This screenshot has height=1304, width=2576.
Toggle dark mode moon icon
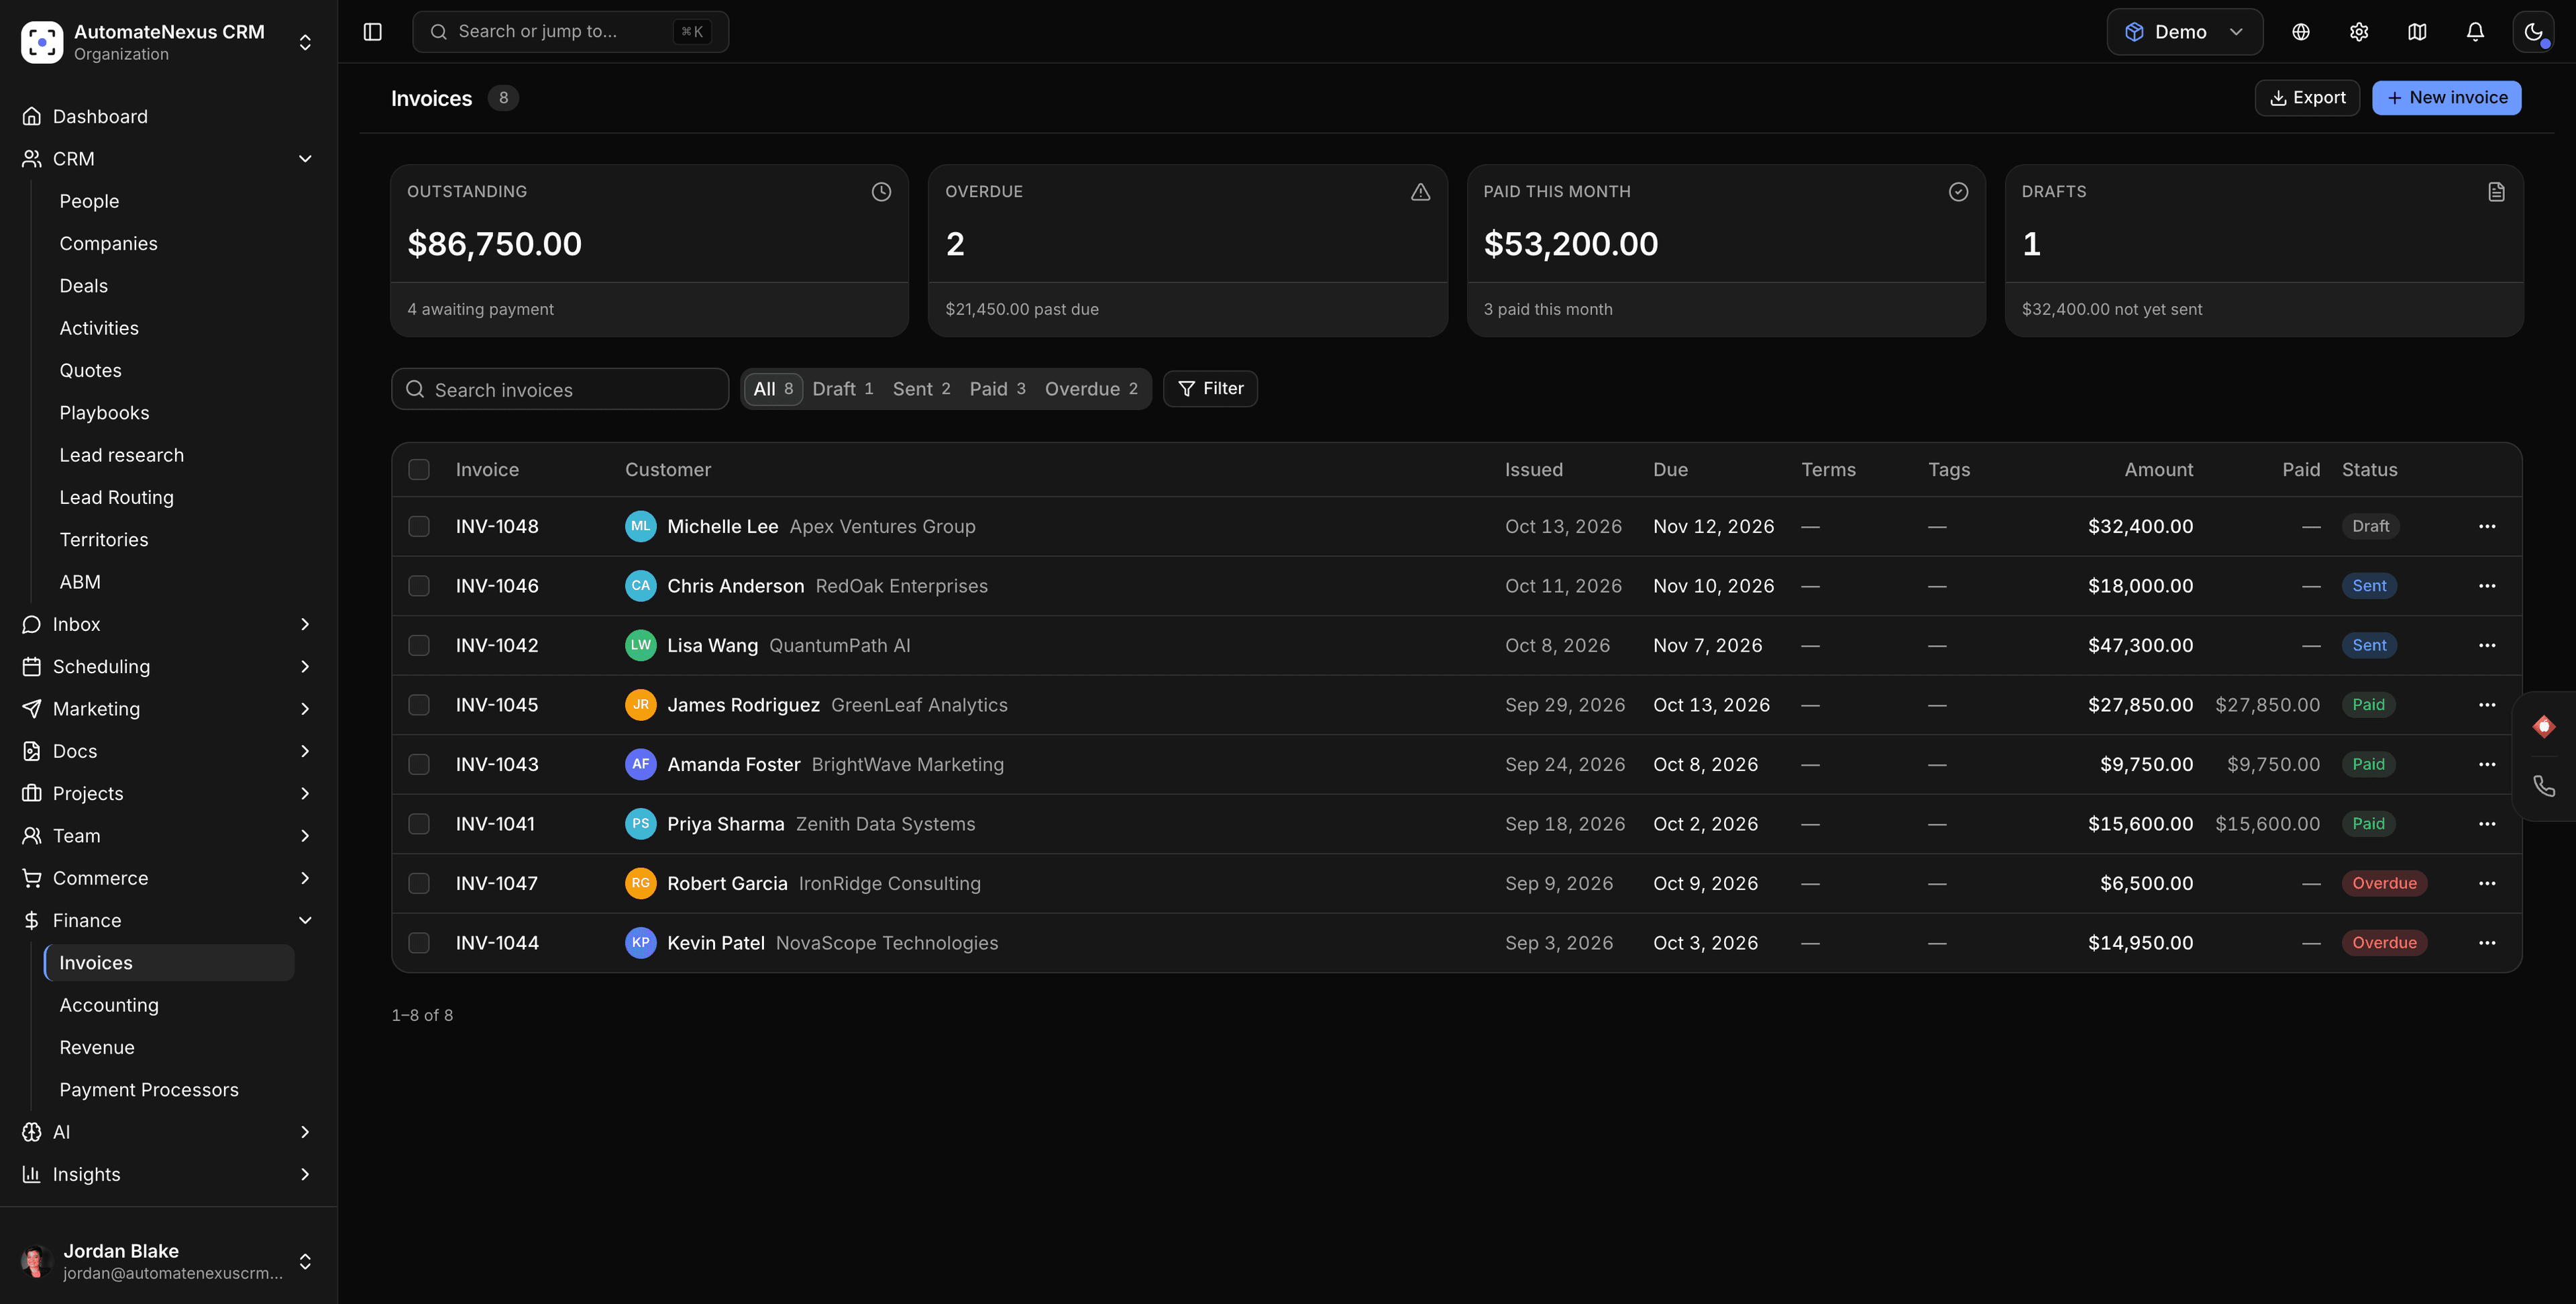pos(2532,32)
